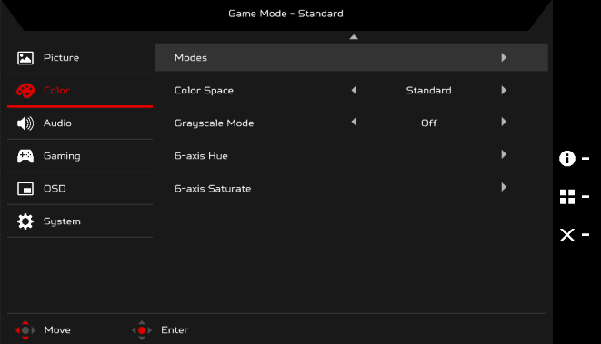Expand the 6-axis Saturate submenu arrow
601x344 pixels.
pos(504,187)
